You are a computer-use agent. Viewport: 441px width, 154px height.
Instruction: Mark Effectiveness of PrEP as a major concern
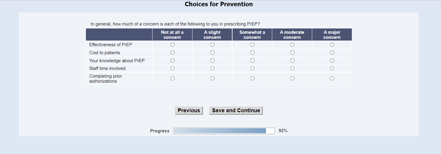pos(332,45)
